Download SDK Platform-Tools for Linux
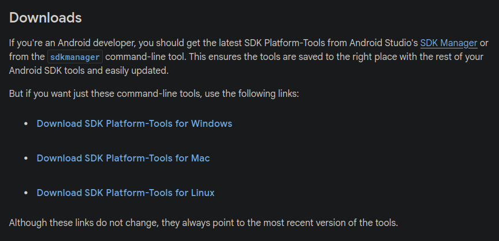 click(x=125, y=193)
